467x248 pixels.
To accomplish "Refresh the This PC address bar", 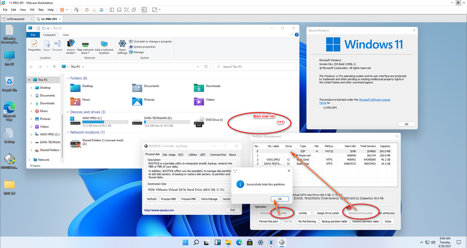I will 206,67.
